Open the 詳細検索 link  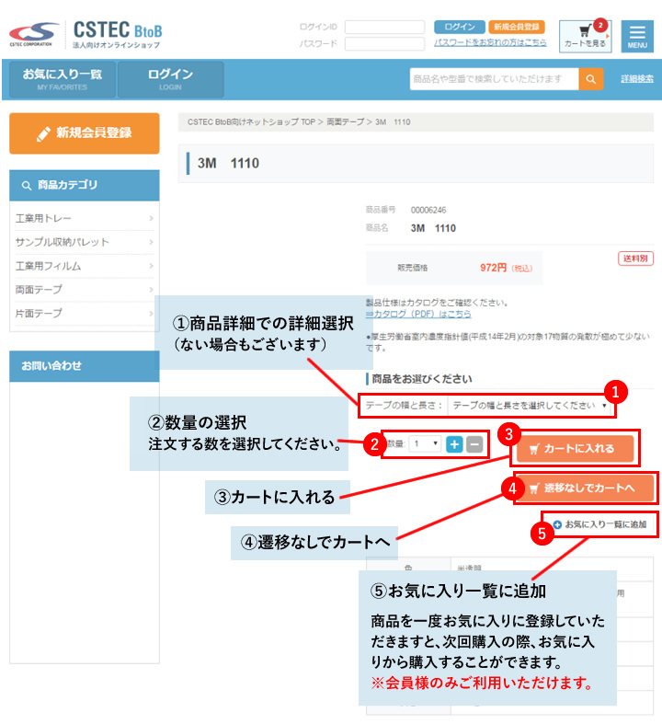636,79
